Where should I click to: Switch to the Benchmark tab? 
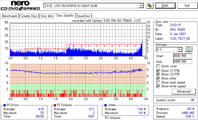(10, 16)
